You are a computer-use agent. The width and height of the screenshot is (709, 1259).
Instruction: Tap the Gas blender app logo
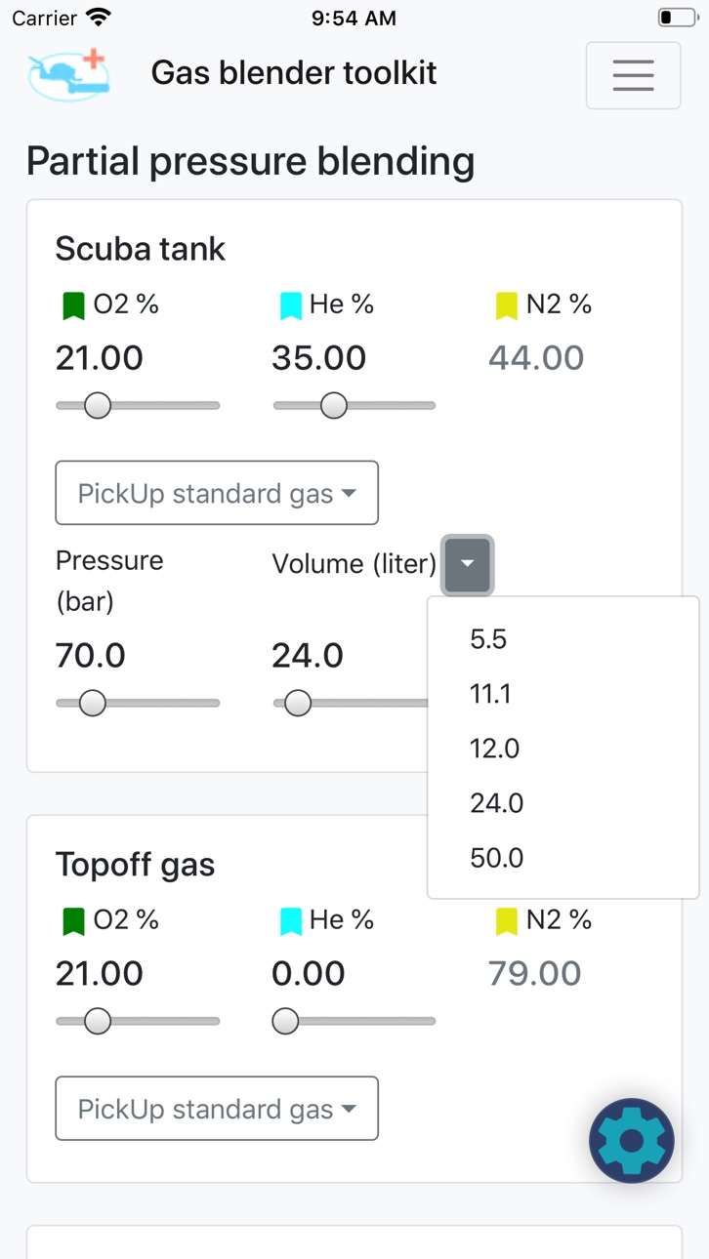(x=68, y=75)
